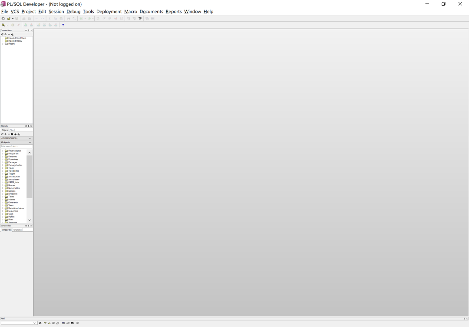Click the Open folder toolbar icon
The image size is (469, 327).
(9, 19)
